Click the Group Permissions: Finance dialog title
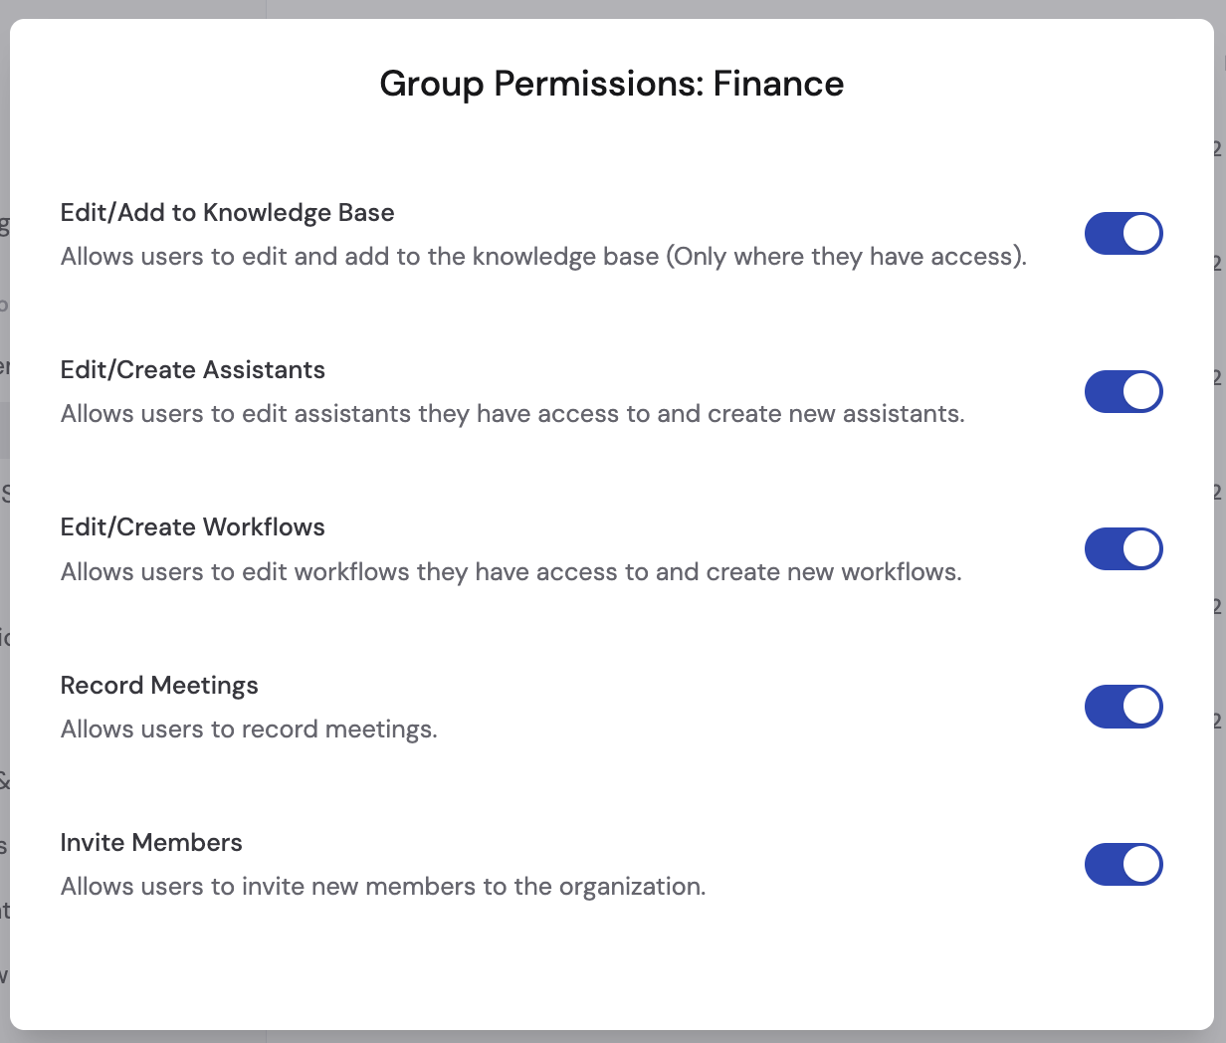This screenshot has height=1043, width=1226. (610, 84)
